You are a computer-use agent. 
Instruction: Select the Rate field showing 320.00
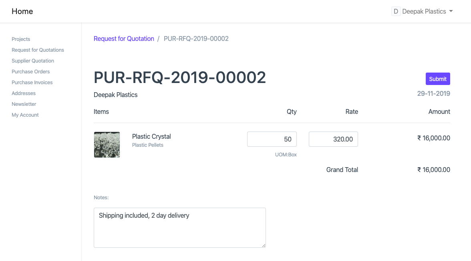[x=333, y=139]
